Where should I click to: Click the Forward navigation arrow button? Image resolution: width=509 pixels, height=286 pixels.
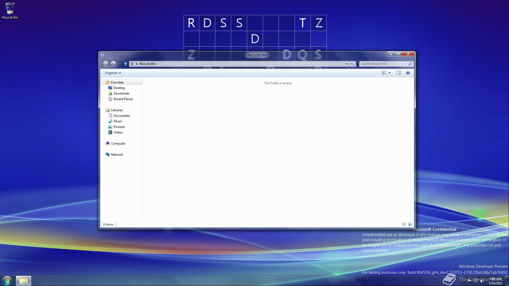113,64
